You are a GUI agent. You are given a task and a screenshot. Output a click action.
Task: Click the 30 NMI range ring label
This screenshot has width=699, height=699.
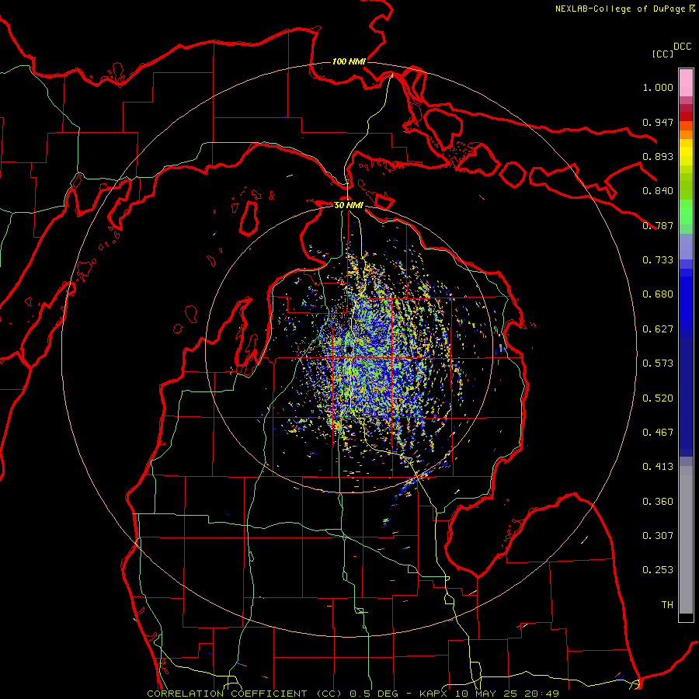click(x=349, y=205)
